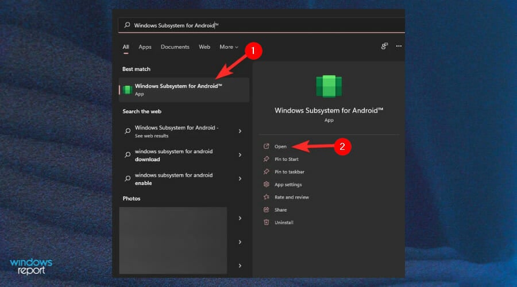Click the large Windows Subsystem for Android icon

click(329, 86)
